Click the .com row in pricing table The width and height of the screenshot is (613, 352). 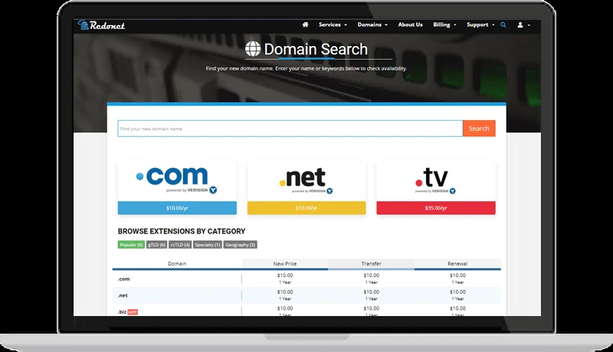306,279
